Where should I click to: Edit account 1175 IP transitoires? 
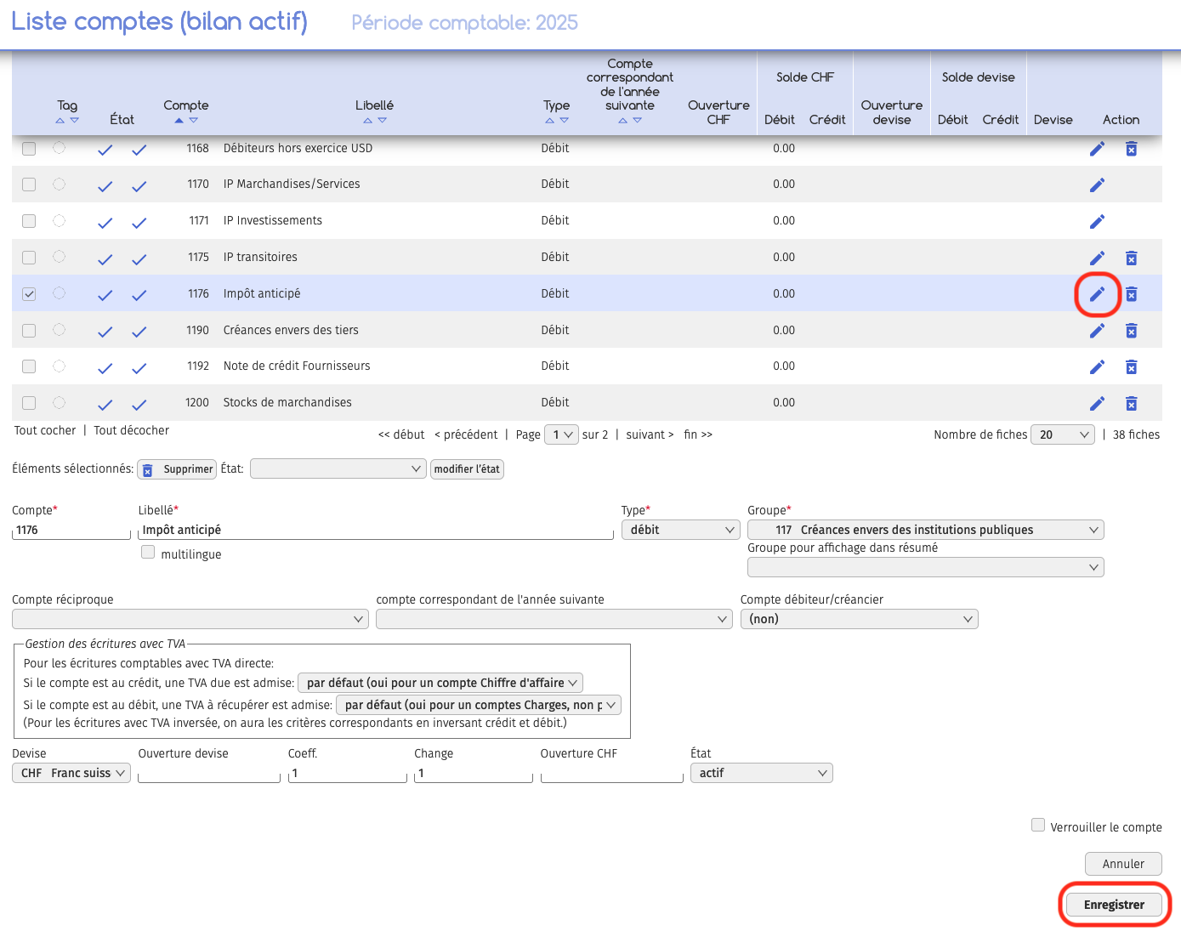1097,258
